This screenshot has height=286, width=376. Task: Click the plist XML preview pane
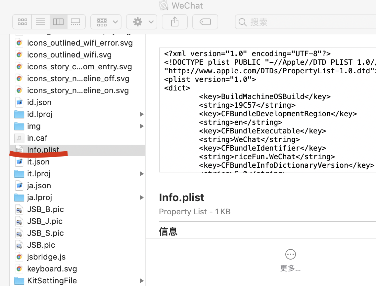(267, 110)
